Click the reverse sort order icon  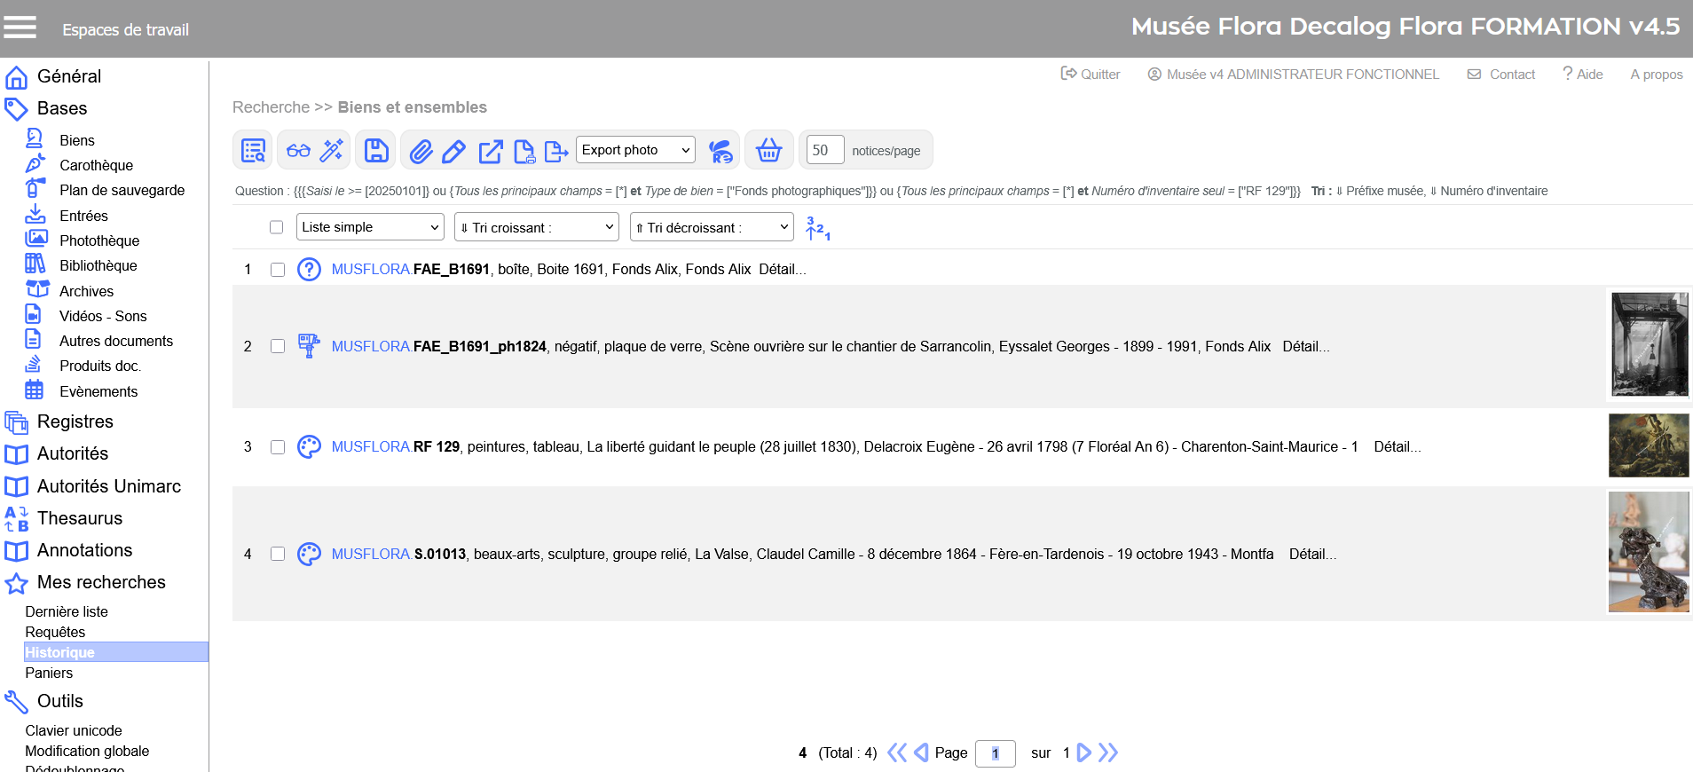817,228
